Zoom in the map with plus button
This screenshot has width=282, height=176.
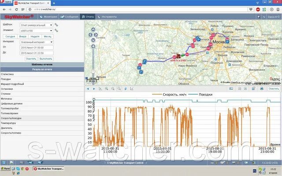pyautogui.click(x=93, y=46)
